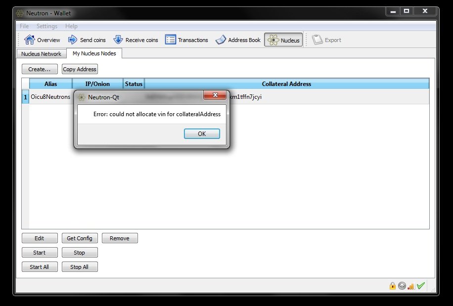The image size is (453, 306).
Task: Click the wallet lock status icon
Action: click(x=392, y=286)
